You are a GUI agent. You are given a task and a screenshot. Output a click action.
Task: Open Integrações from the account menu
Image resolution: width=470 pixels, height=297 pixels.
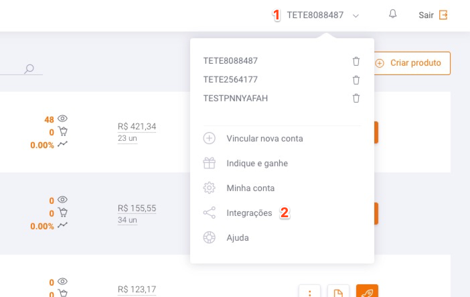point(249,213)
